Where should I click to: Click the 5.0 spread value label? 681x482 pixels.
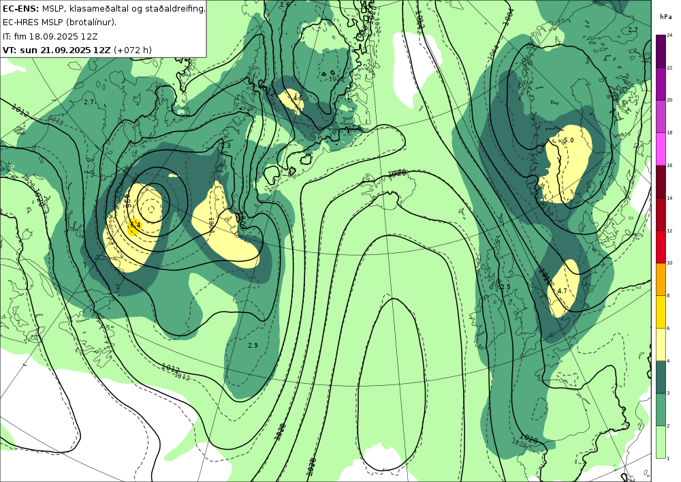coord(569,140)
